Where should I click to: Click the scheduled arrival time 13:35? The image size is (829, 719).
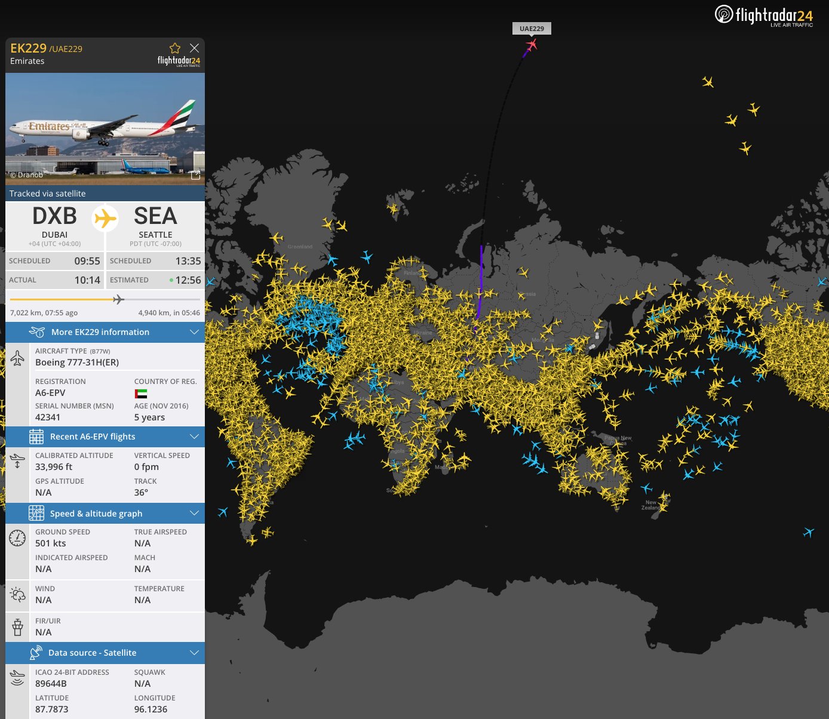coord(188,261)
